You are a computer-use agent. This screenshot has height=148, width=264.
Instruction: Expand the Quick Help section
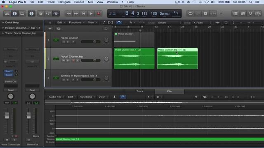point(3,22)
